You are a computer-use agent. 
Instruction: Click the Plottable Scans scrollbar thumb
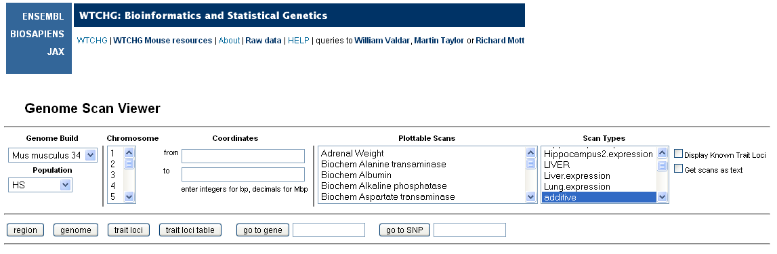[530, 164]
